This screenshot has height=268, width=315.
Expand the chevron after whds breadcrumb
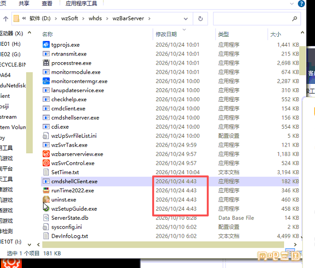click(107, 19)
